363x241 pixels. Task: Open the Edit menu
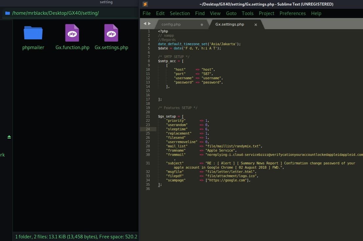[160, 13]
